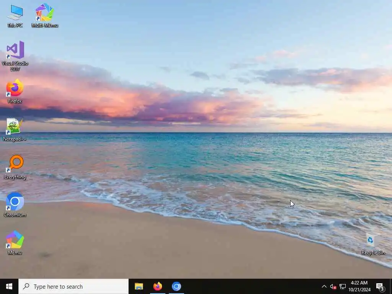Open the network status tray icon

tap(343, 286)
